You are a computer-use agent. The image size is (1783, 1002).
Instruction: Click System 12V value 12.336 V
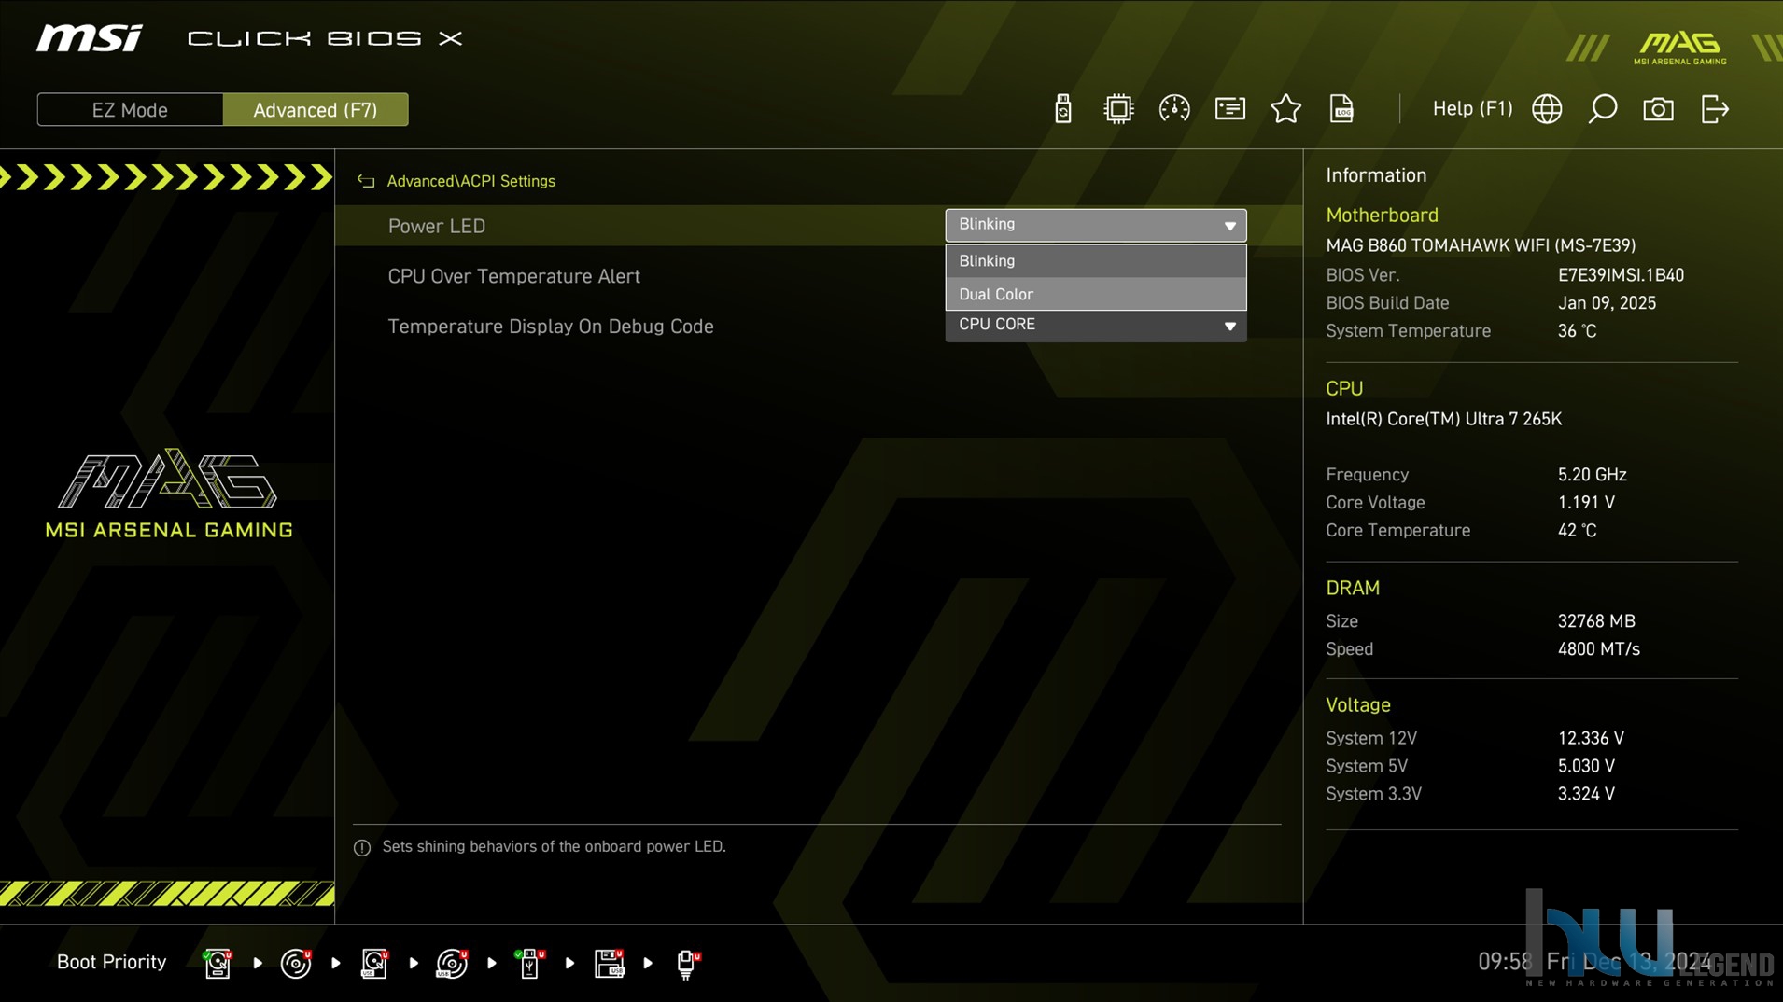(1591, 738)
